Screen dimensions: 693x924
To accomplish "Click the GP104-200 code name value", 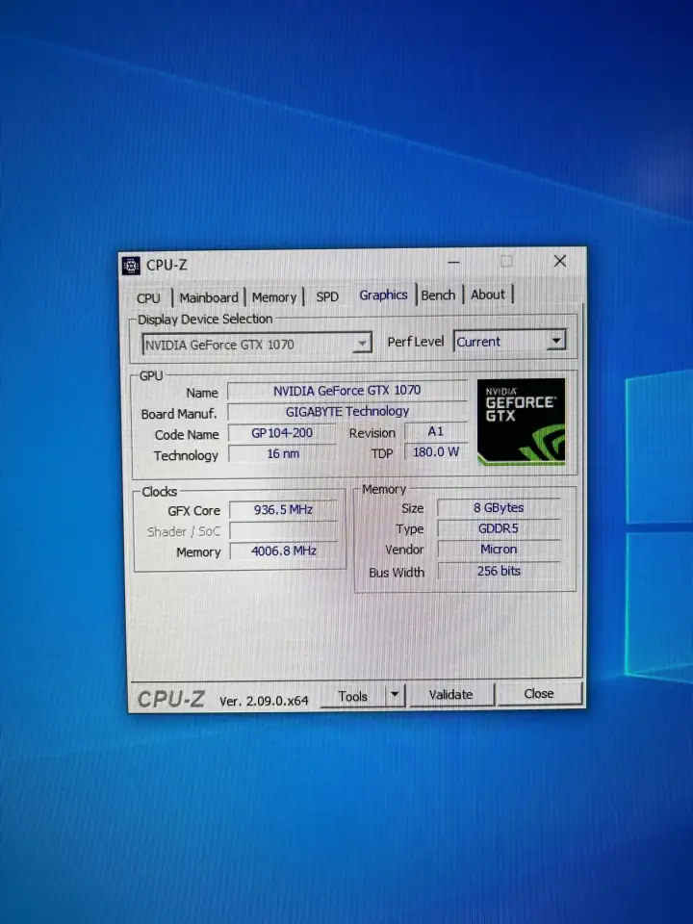I will [x=282, y=432].
